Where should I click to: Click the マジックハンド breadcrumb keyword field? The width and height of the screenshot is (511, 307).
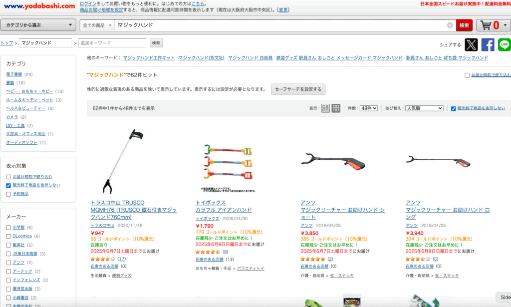[x=45, y=43]
